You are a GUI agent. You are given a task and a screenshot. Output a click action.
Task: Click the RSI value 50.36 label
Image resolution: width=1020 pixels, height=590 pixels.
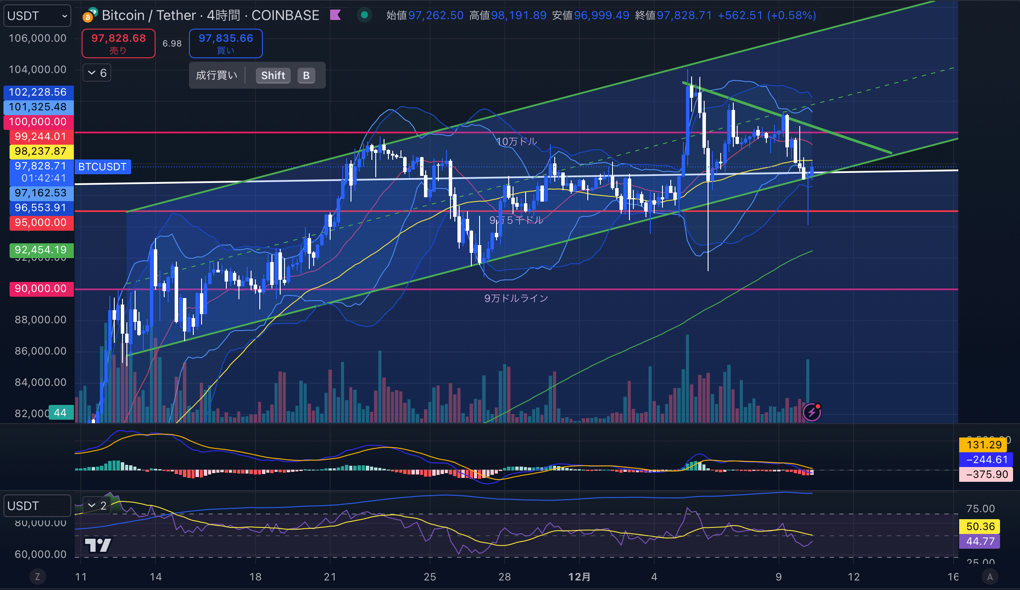click(980, 527)
